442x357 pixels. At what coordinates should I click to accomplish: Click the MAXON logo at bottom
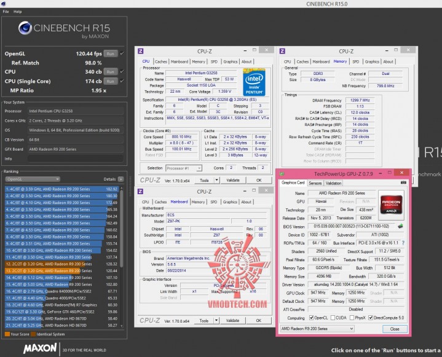40,348
